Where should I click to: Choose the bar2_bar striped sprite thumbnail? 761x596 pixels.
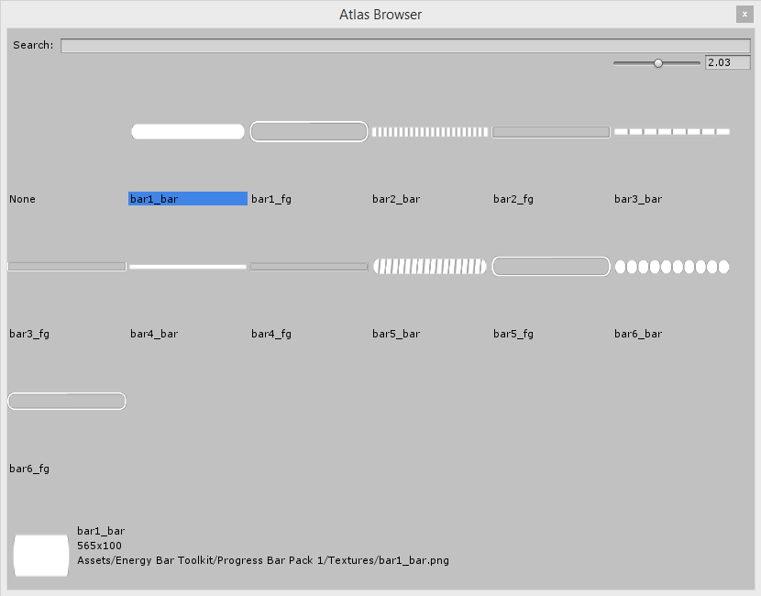429,132
